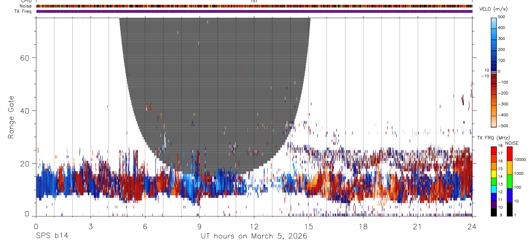Select the 1000 label on noise scale
The width and height of the screenshot is (531, 245).
click(x=518, y=173)
